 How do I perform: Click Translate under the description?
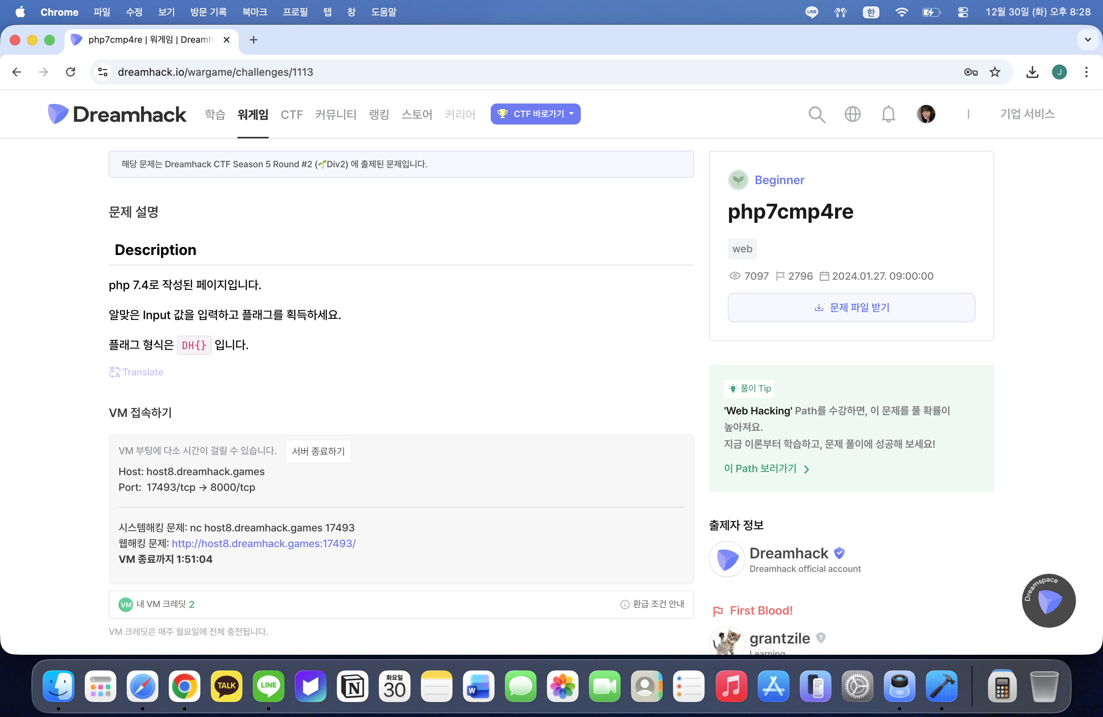click(136, 372)
